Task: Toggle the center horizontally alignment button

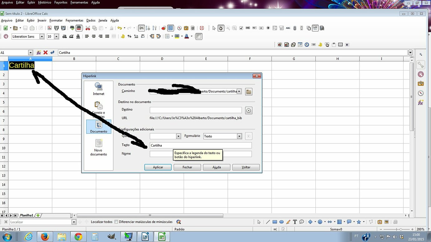Action: tap(94, 36)
